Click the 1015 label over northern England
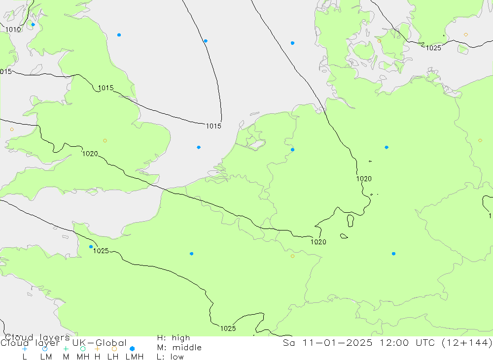 pyautogui.click(x=106, y=88)
